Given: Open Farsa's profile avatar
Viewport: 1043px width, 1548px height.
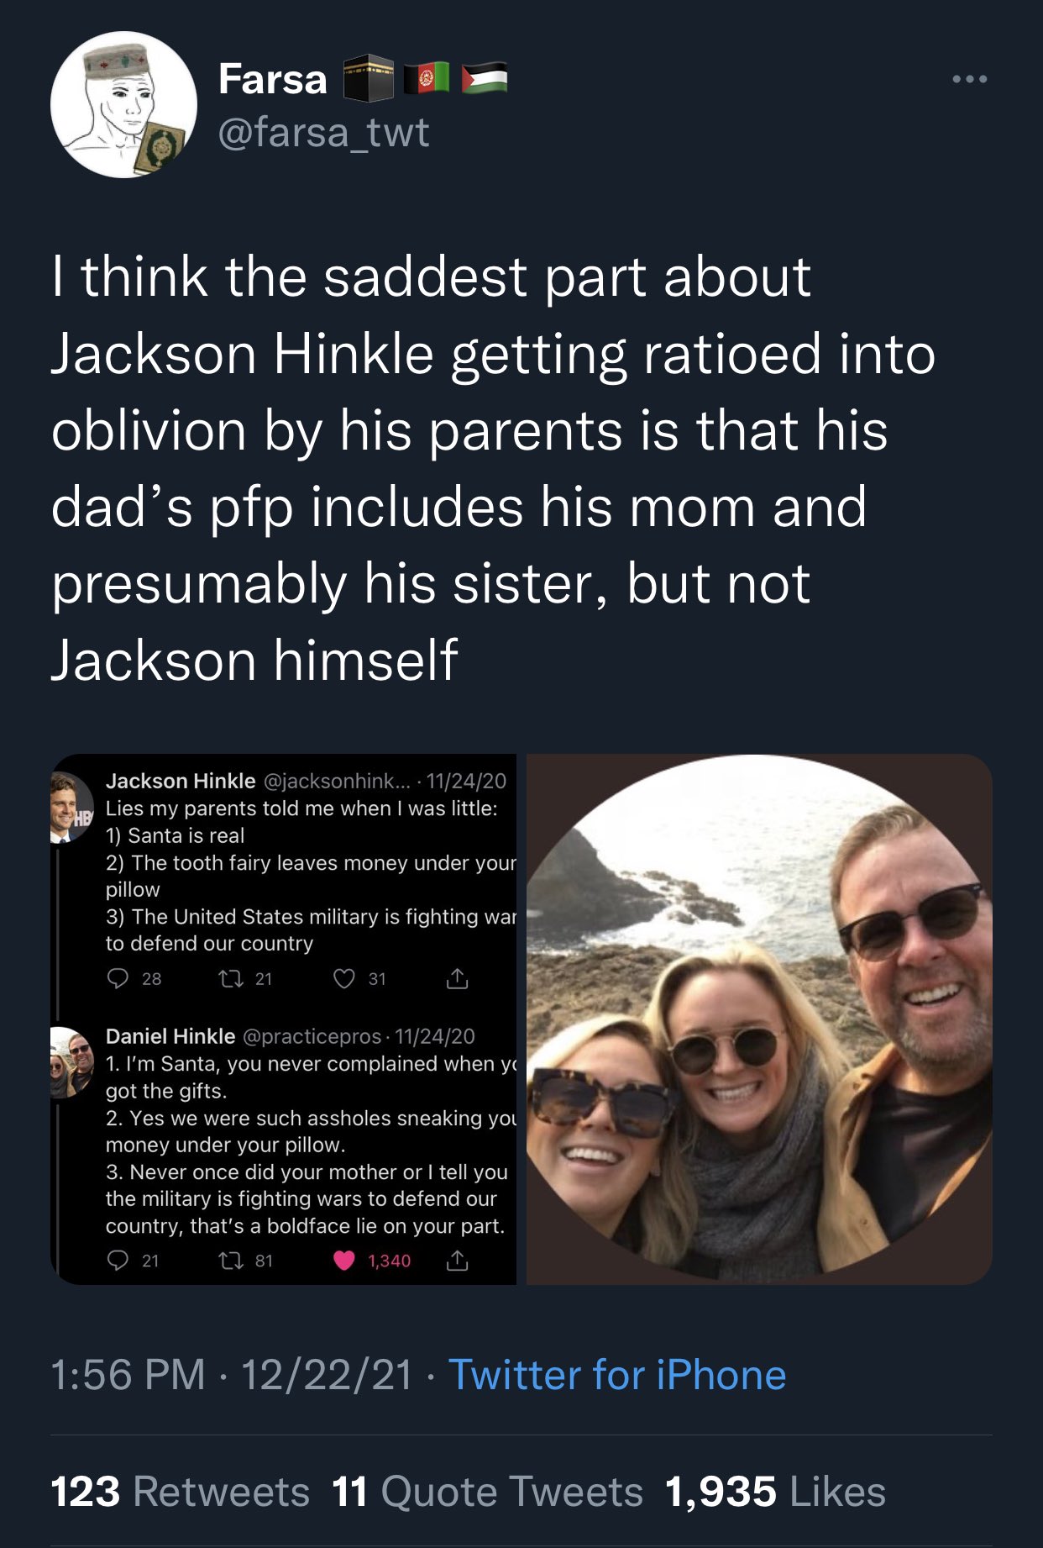Looking at the screenshot, I should pyautogui.click(x=124, y=105).
